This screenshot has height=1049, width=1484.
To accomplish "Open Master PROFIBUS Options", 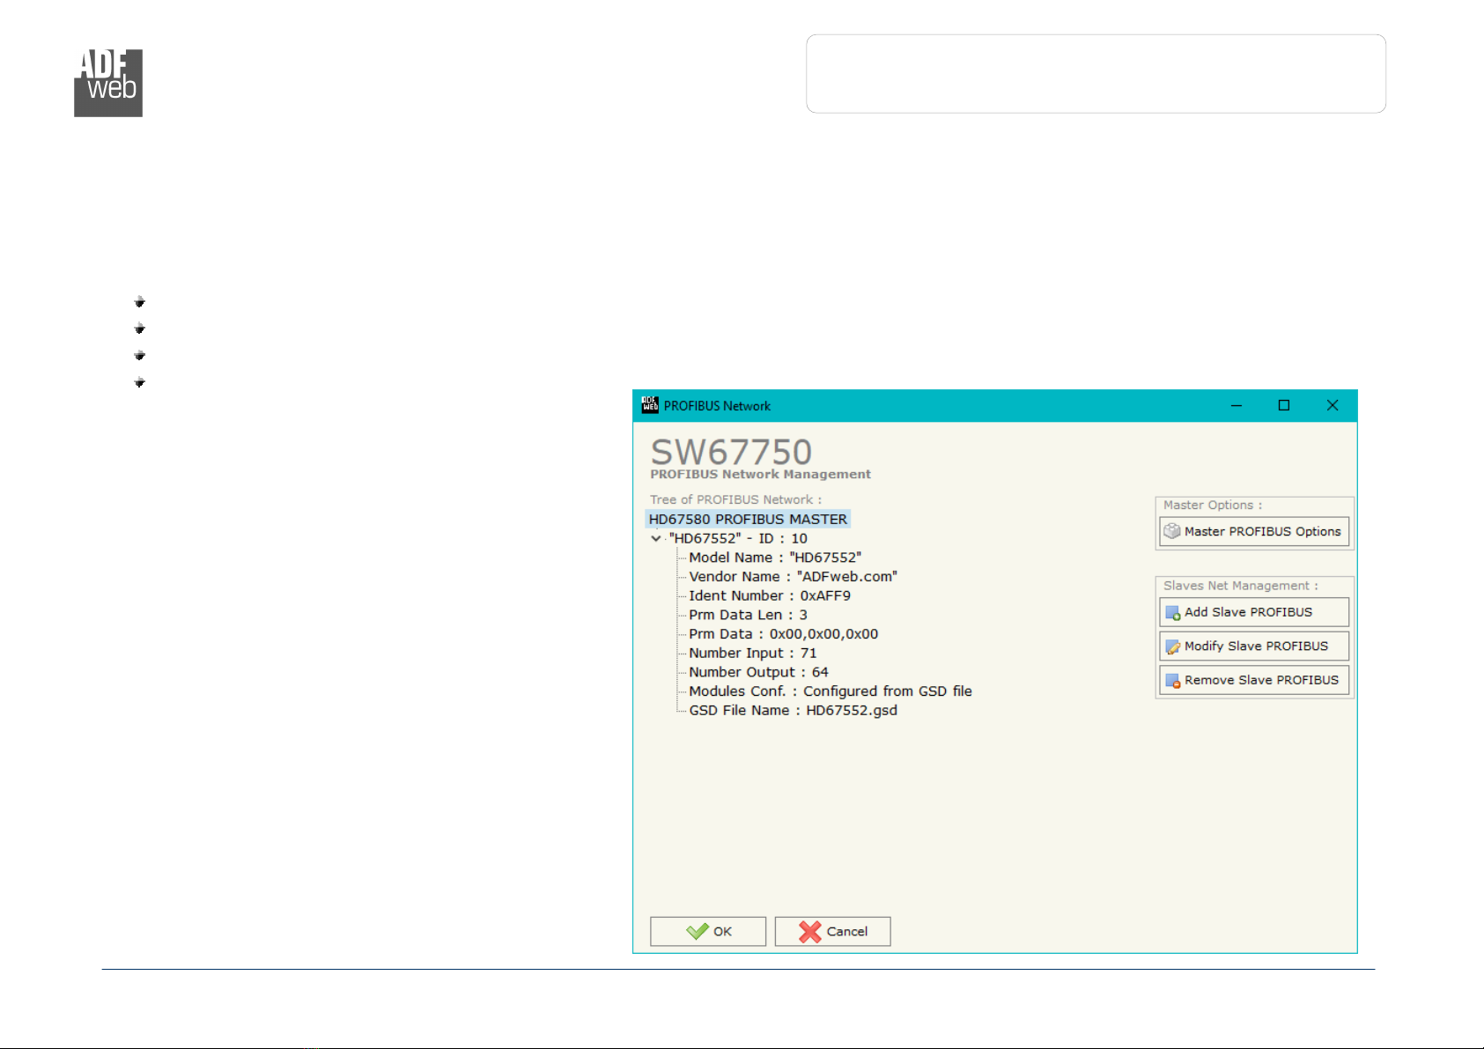I will tap(1254, 531).
